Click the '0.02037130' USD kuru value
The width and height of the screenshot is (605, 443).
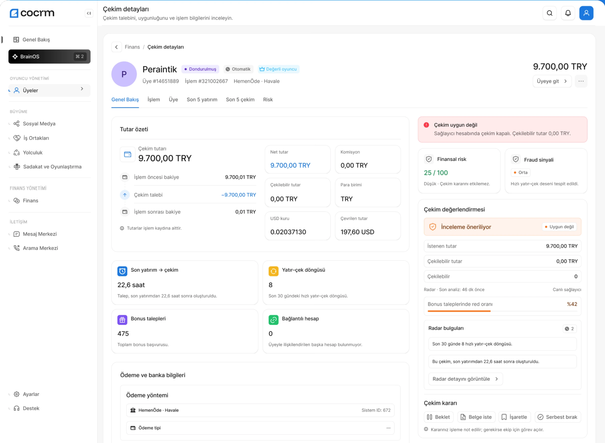point(288,232)
